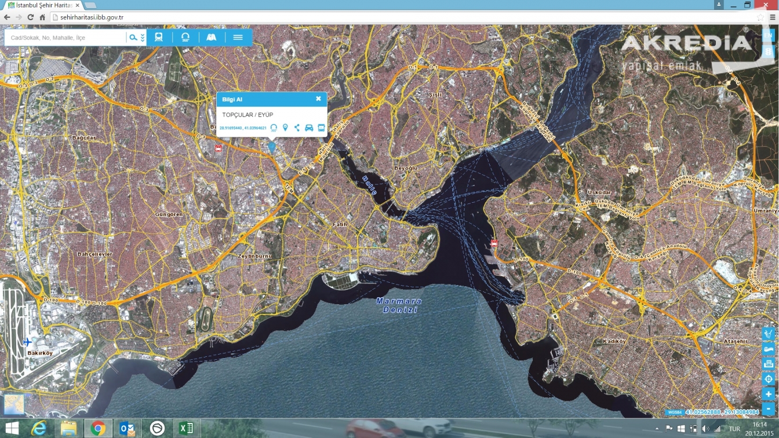The height and width of the screenshot is (438, 779).
Task: Close the Bilgi Al popup
Action: (318, 99)
